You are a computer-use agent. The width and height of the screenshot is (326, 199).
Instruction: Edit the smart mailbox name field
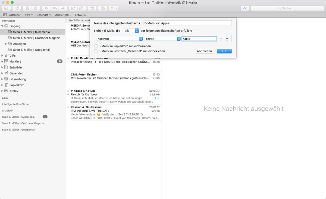(x=187, y=23)
